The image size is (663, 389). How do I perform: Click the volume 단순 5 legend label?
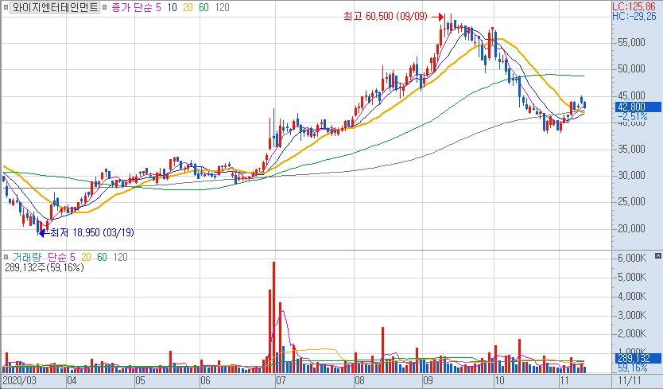(61, 257)
